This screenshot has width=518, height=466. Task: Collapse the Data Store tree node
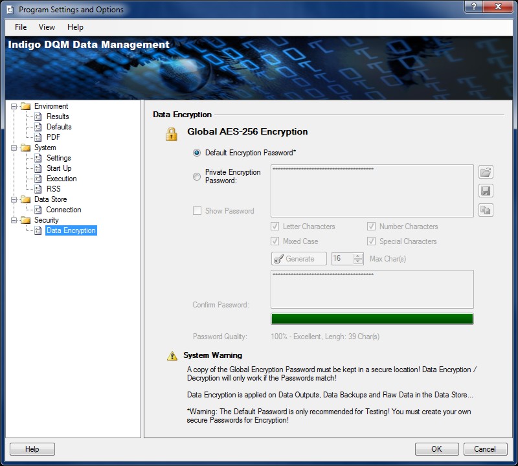coord(14,199)
